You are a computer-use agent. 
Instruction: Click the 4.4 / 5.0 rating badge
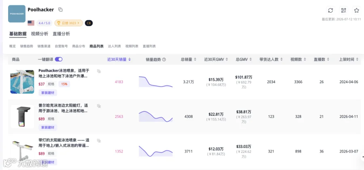click(44, 23)
